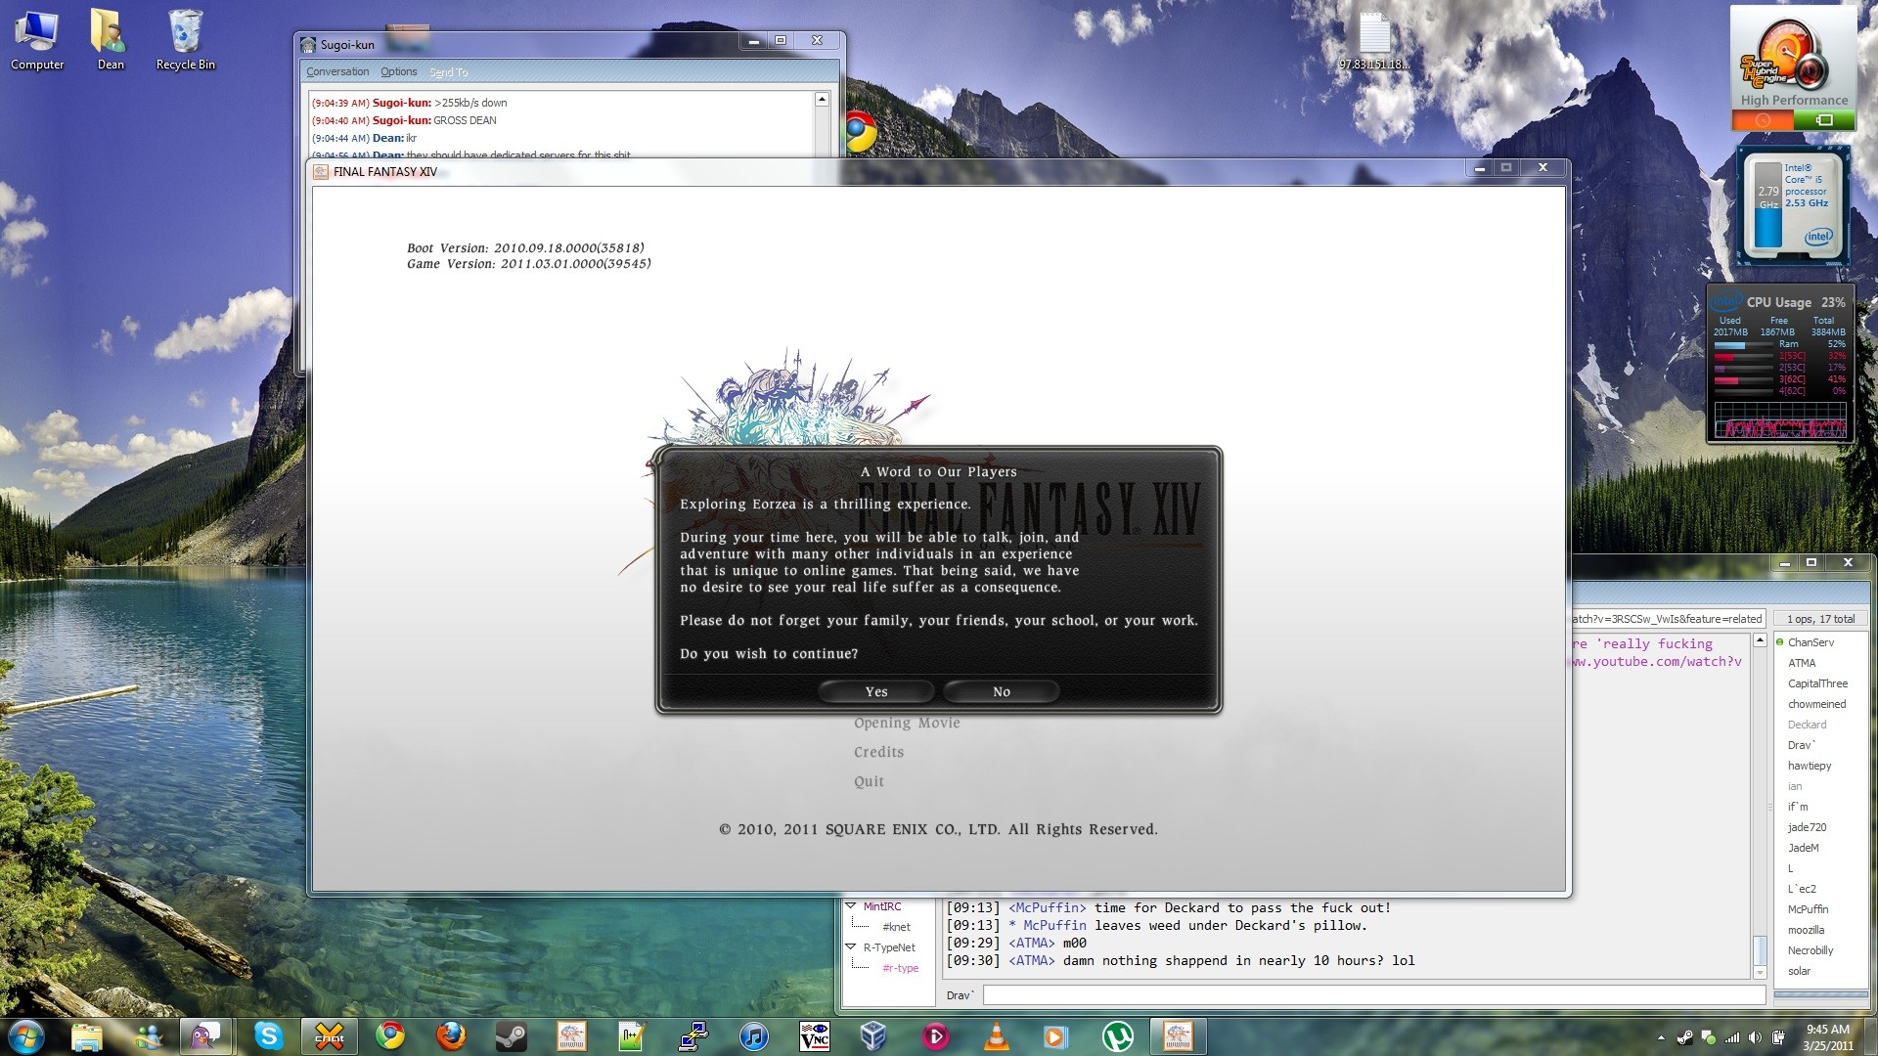Select Necrobilly in the IRC user list
This screenshot has height=1056, width=1878.
tap(1811, 950)
